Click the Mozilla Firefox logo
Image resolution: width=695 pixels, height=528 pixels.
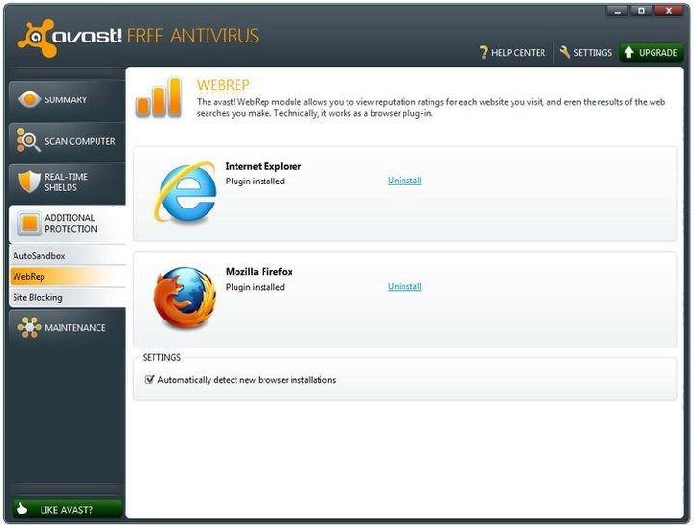(x=185, y=297)
